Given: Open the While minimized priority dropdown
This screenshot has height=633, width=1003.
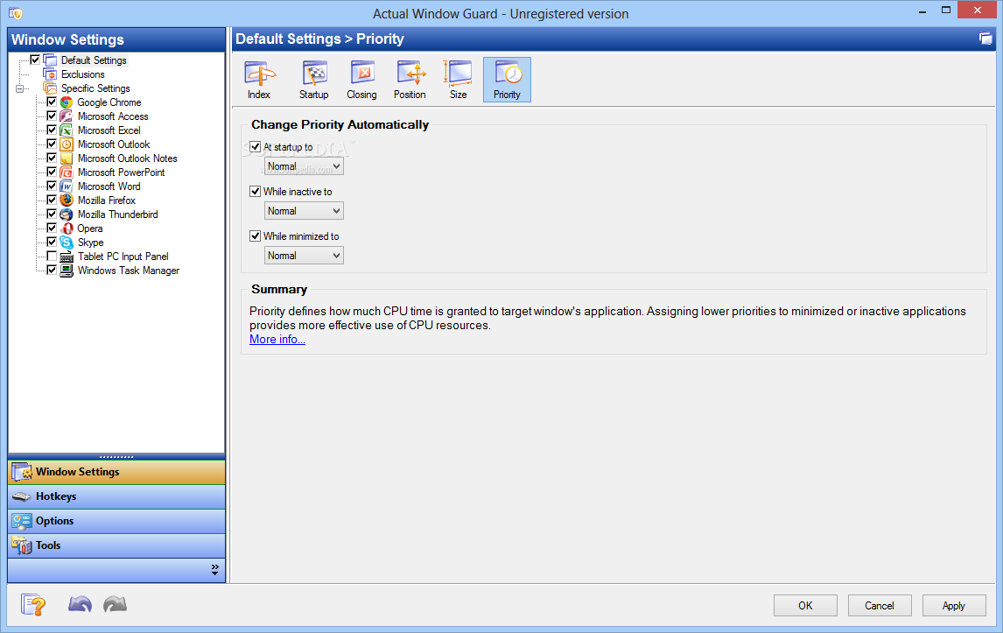Looking at the screenshot, I should (304, 256).
